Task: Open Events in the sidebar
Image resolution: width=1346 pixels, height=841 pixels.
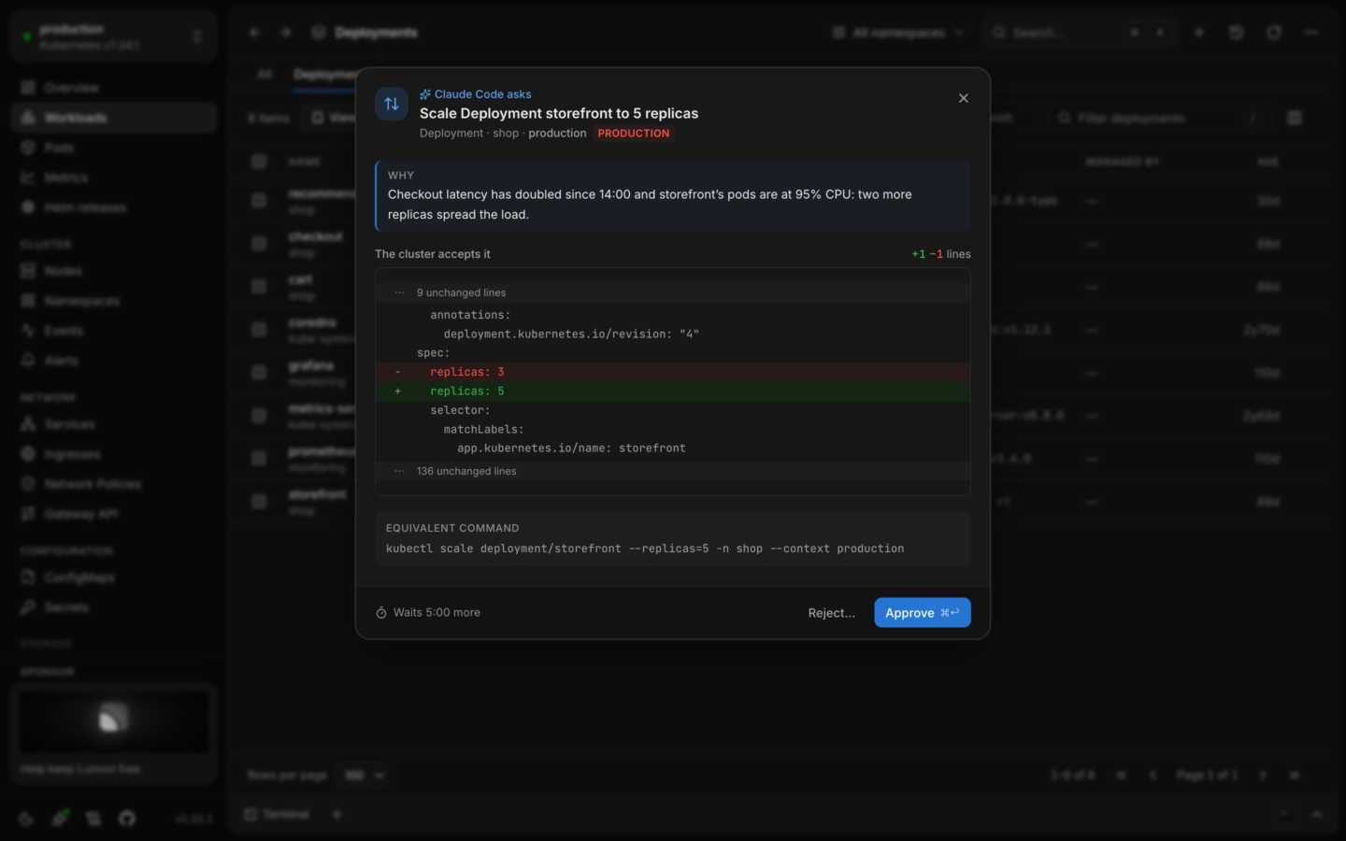Action: tap(114, 331)
